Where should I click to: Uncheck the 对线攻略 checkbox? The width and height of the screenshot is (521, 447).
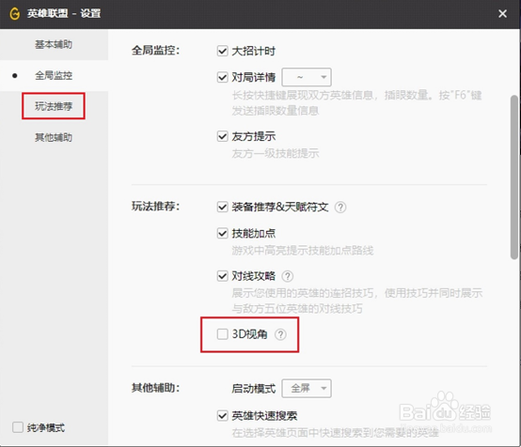click(222, 276)
